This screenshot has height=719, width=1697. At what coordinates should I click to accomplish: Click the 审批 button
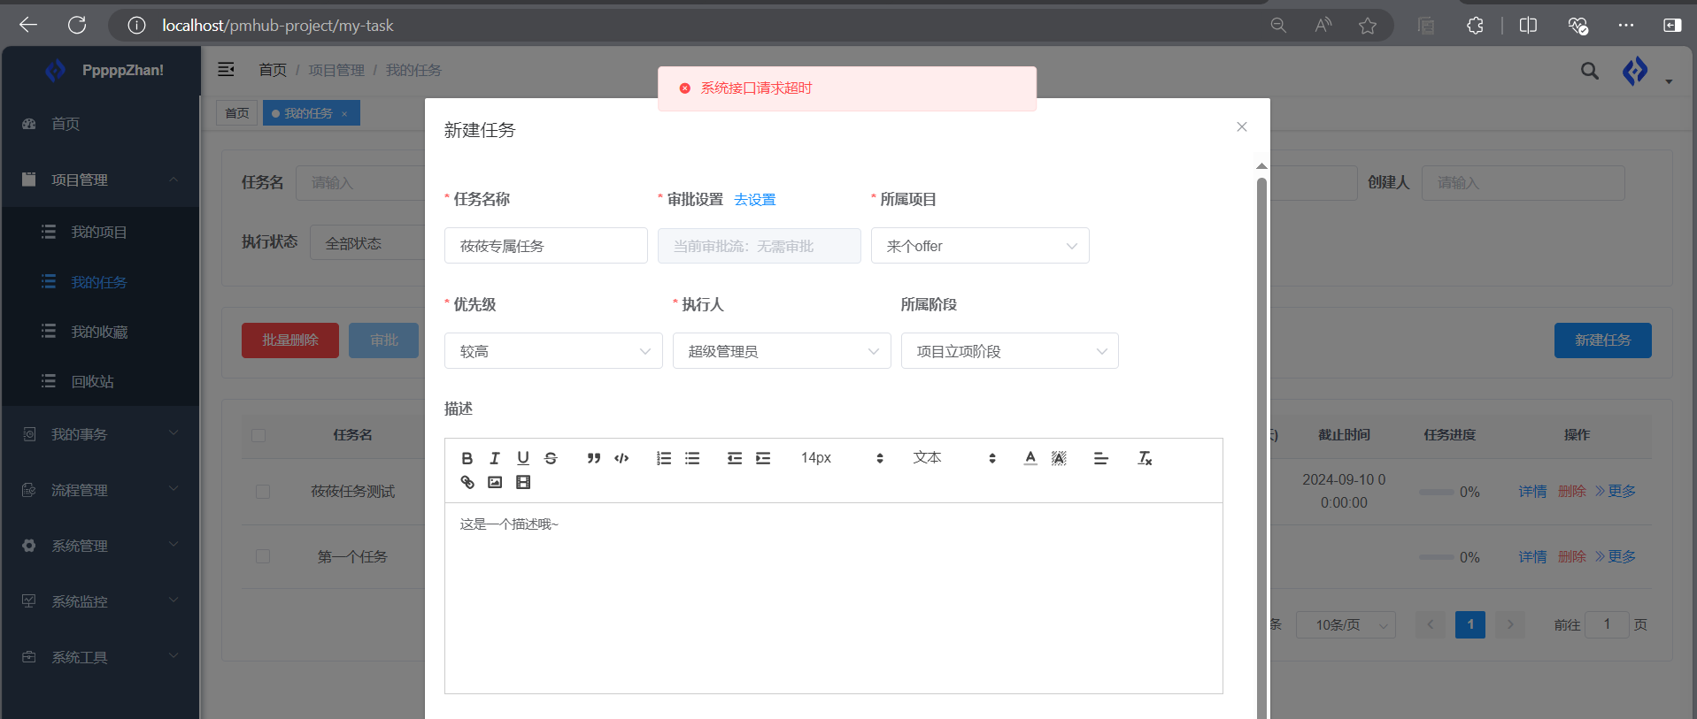pos(383,340)
